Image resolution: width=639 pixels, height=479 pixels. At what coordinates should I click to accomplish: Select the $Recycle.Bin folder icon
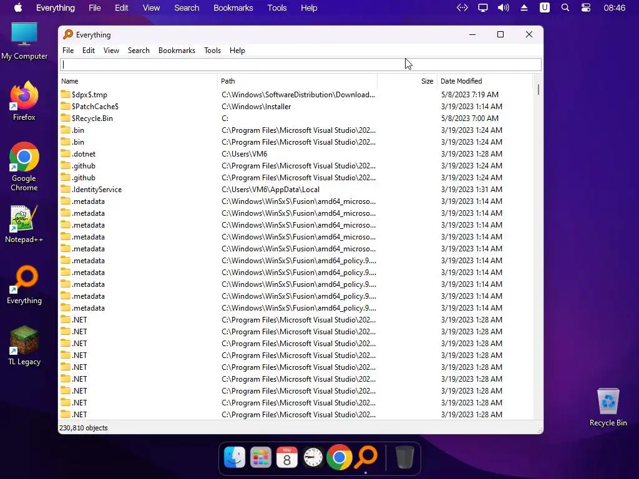[65, 118]
